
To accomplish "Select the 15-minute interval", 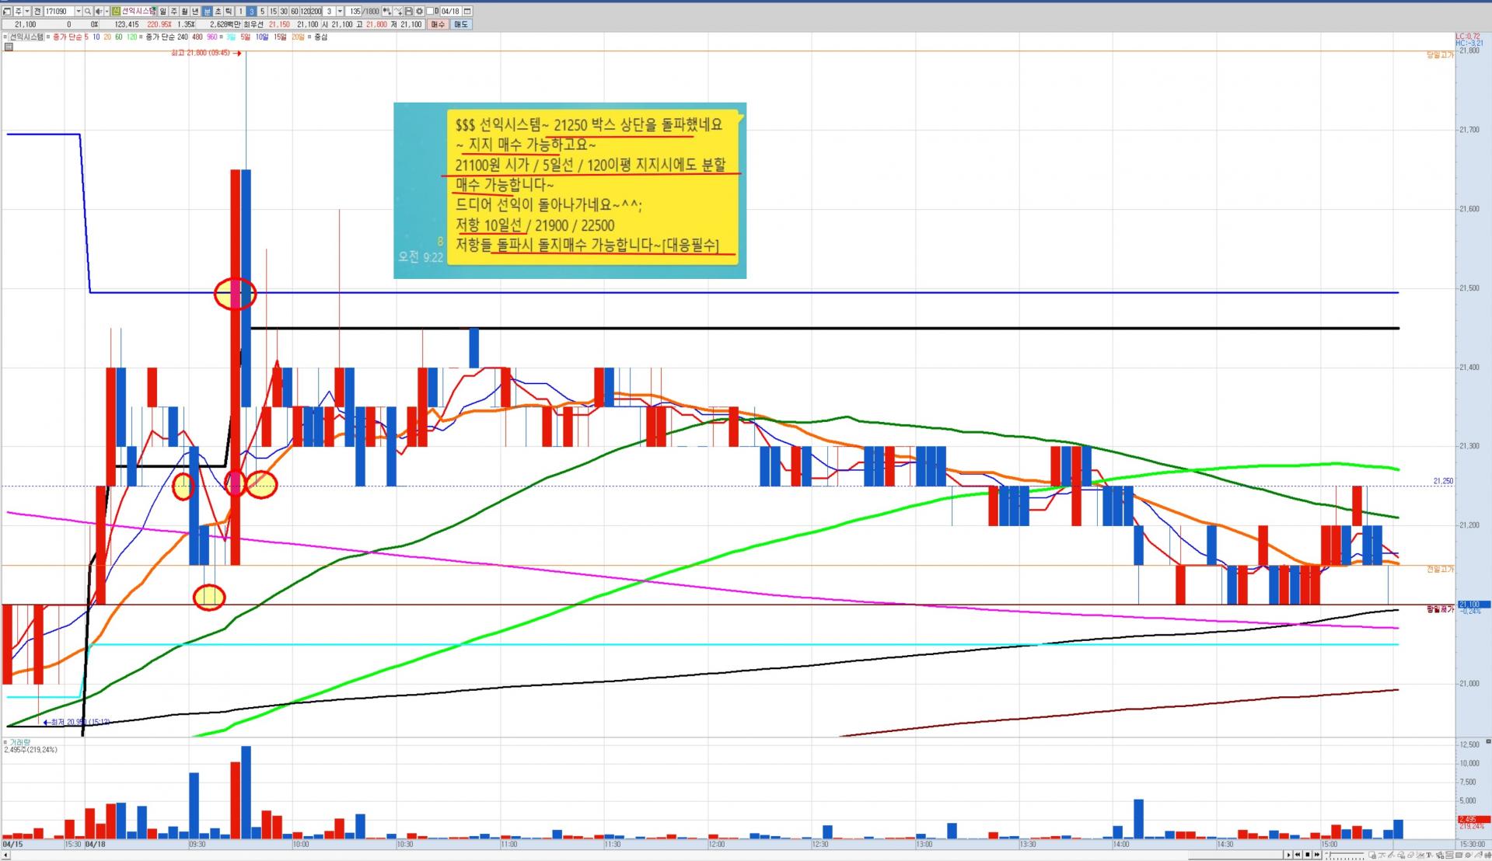I will 273,12.
